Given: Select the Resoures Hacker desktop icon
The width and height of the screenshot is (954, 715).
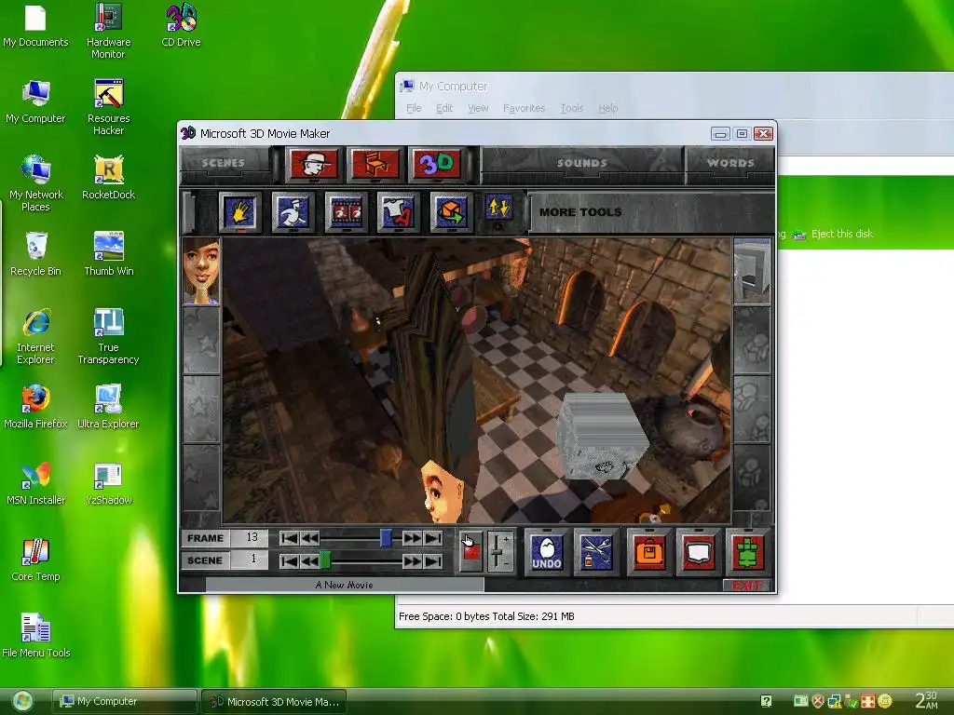Looking at the screenshot, I should pos(108,108).
